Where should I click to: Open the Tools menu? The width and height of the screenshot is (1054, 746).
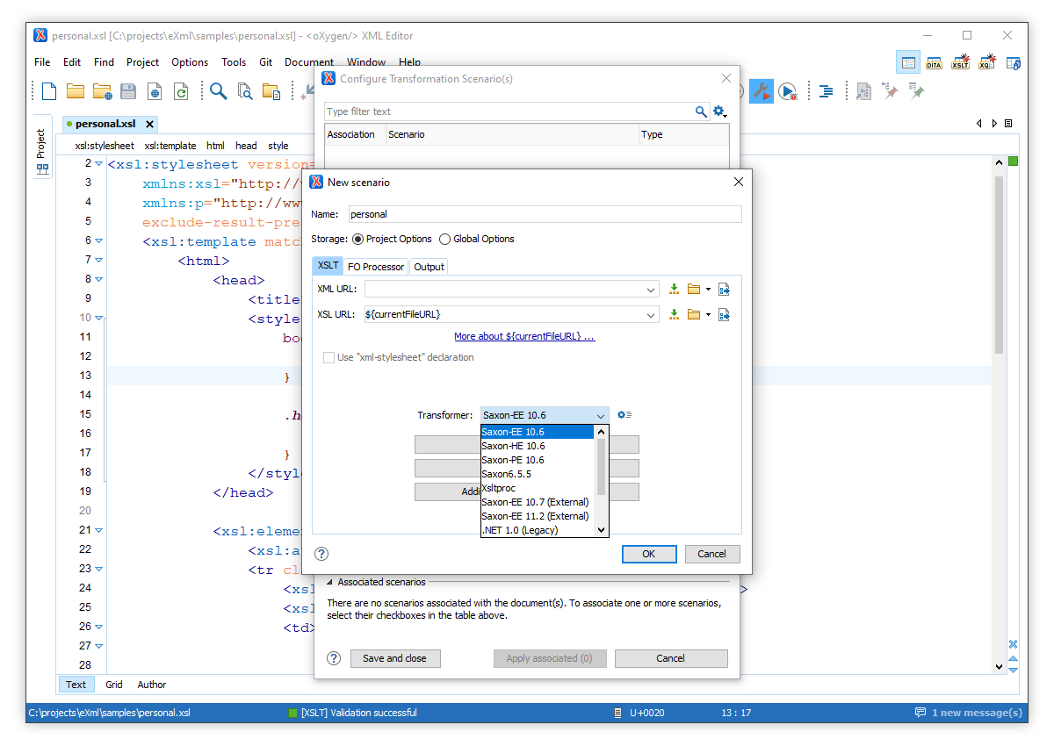pyautogui.click(x=234, y=62)
